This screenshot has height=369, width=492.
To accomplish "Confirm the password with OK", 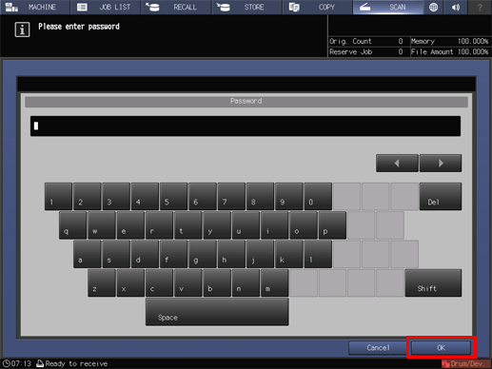I will coord(441,348).
